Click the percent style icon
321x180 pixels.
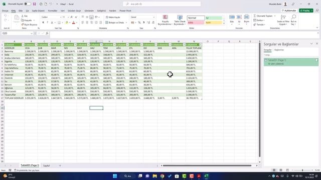[139, 22]
